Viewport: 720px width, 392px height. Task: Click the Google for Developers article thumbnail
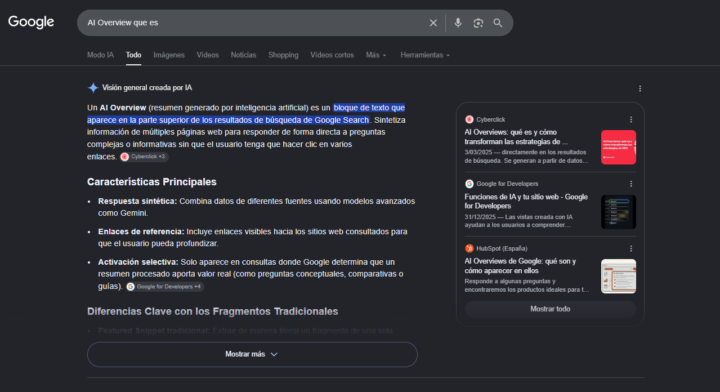pyautogui.click(x=619, y=212)
